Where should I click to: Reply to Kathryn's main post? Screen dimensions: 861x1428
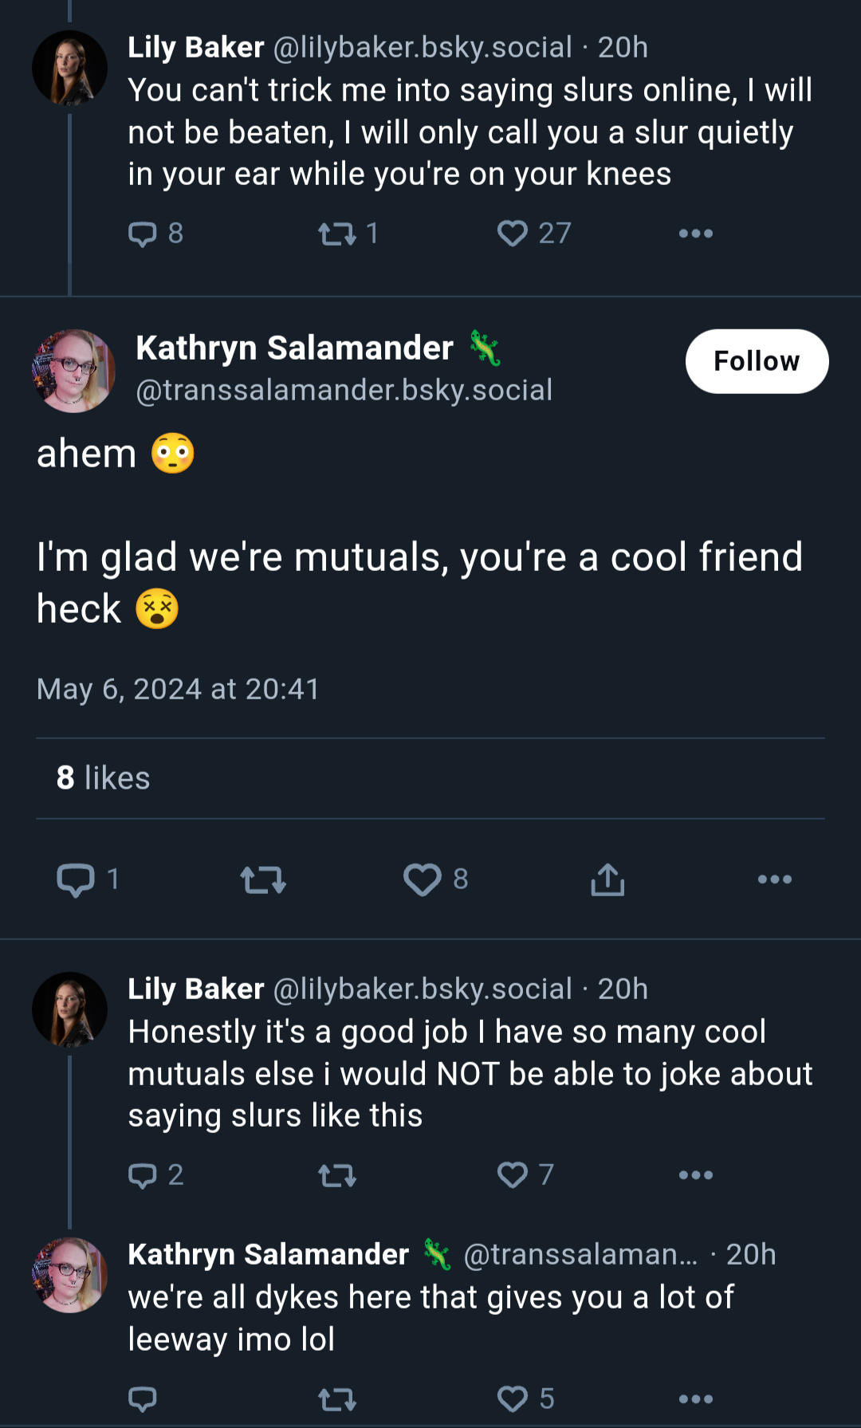[88, 879]
